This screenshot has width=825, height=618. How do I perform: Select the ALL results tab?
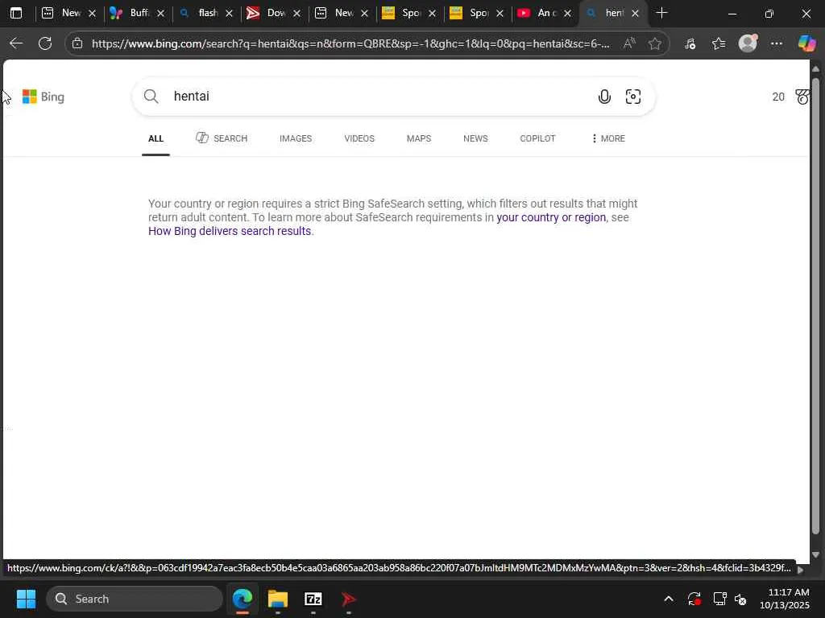[155, 138]
